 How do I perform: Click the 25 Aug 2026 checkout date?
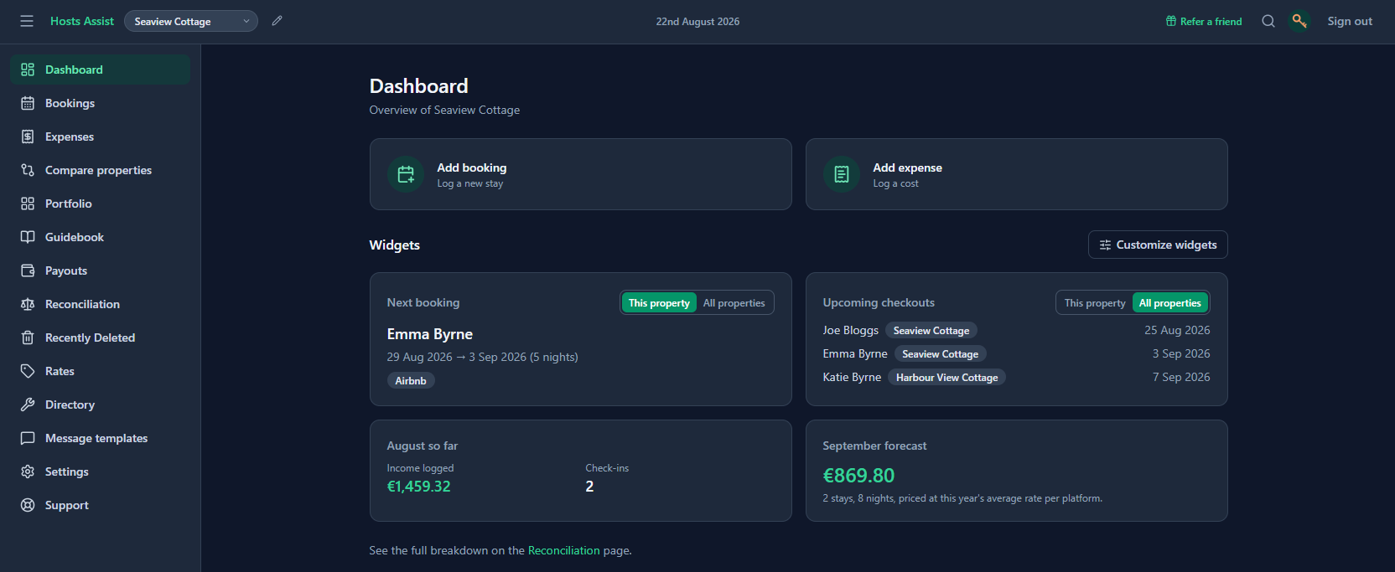[x=1177, y=330]
